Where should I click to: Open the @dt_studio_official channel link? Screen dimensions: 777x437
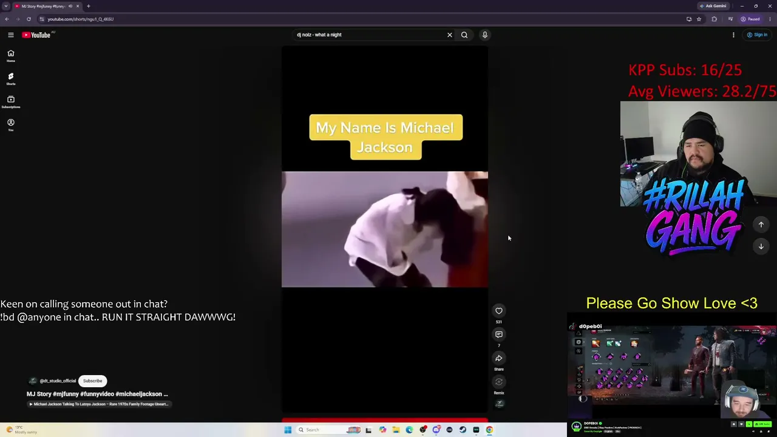(58, 381)
